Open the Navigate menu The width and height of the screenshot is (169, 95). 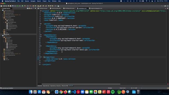click(33, 1)
